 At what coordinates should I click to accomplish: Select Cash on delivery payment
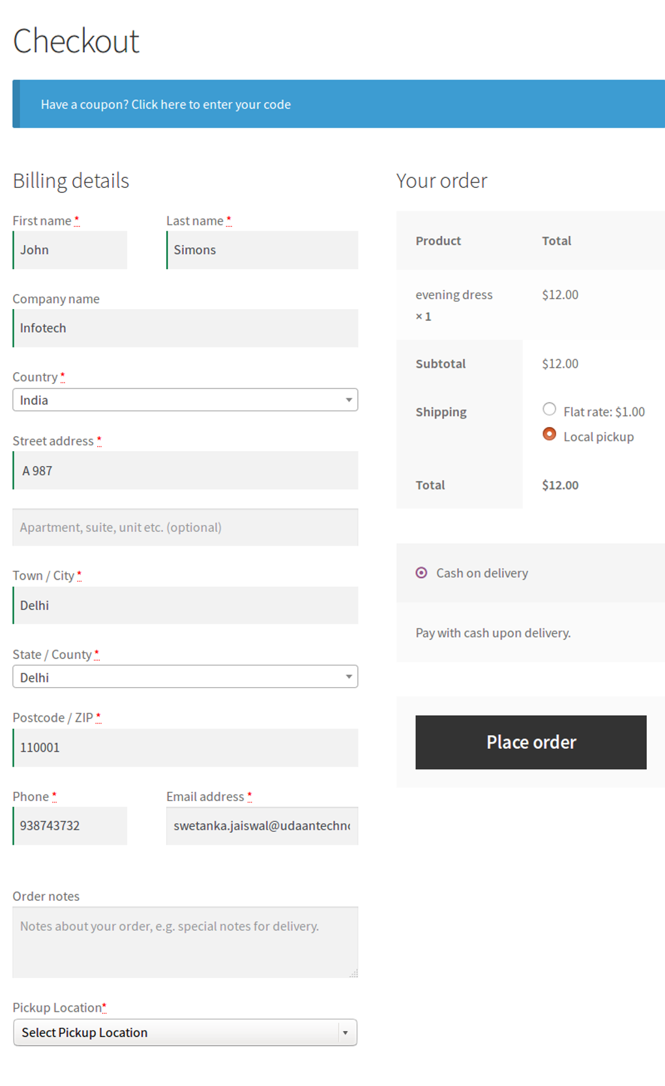click(422, 573)
